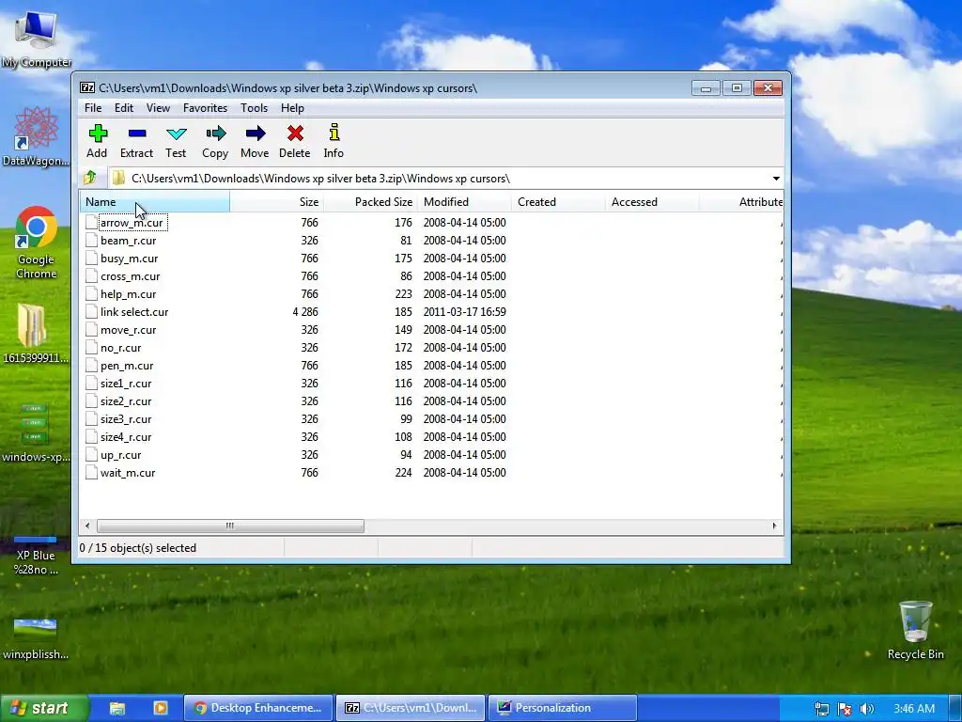962x722 pixels.
Task: Open the XP Blue desktop file
Action: [36, 555]
